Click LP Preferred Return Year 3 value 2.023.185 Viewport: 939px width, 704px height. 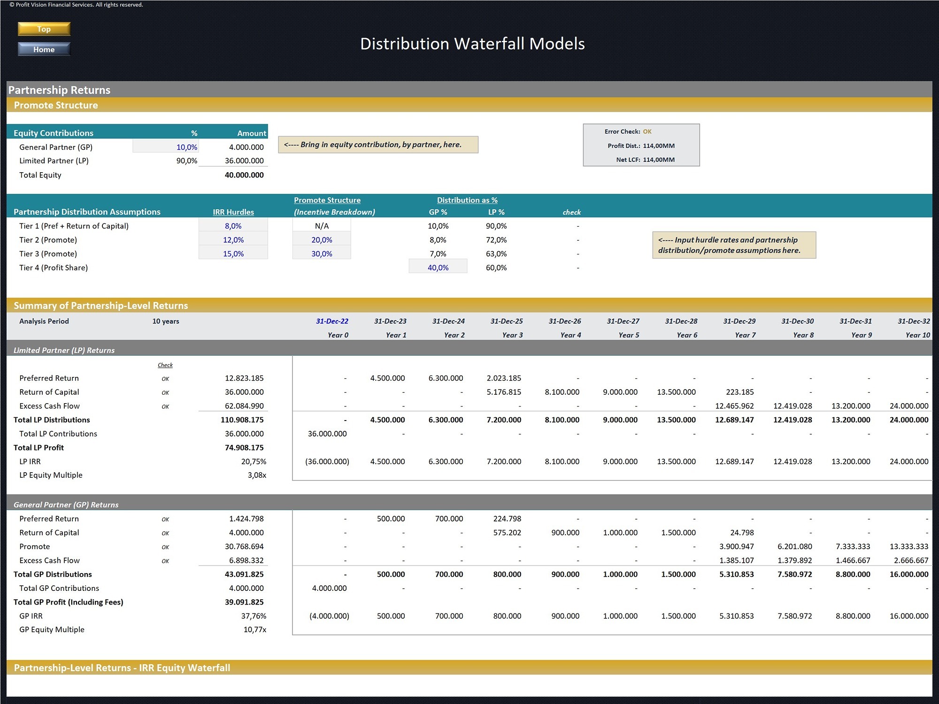click(504, 378)
